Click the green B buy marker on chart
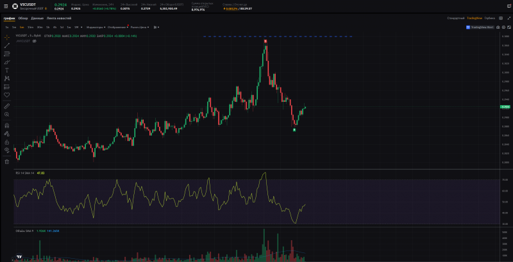Screen dimensions: 513x262 coord(294,129)
